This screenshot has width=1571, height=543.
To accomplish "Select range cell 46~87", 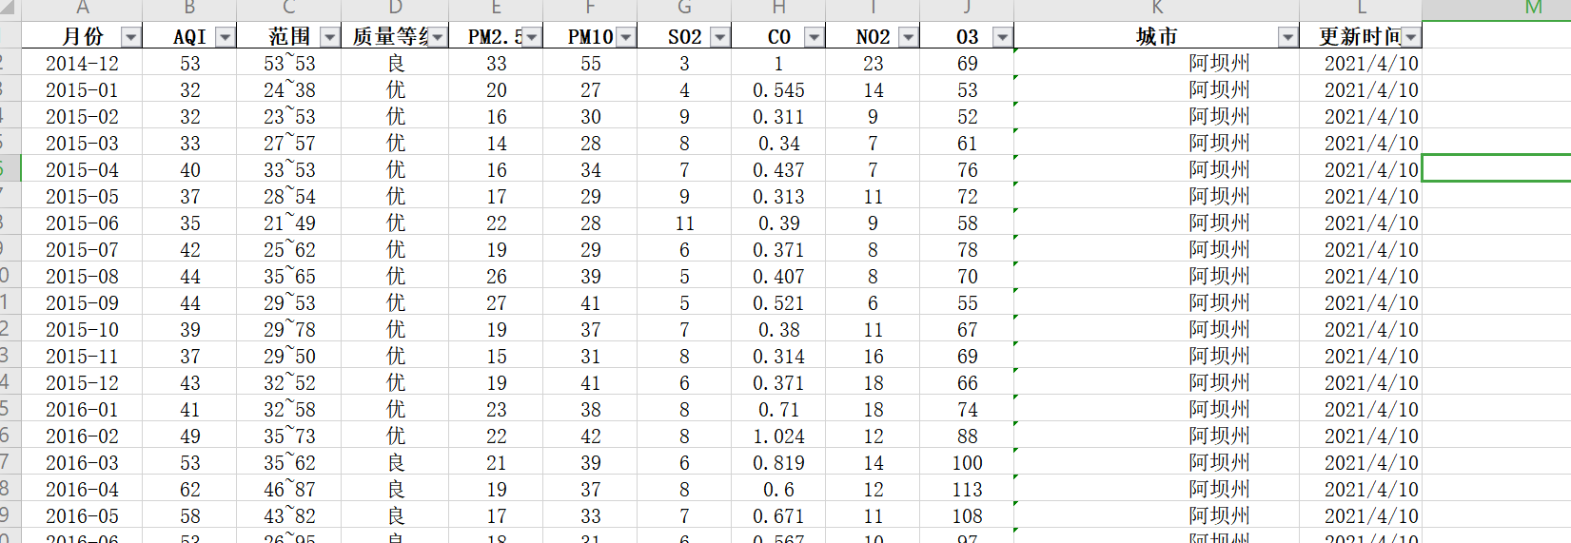I will click(x=289, y=490).
